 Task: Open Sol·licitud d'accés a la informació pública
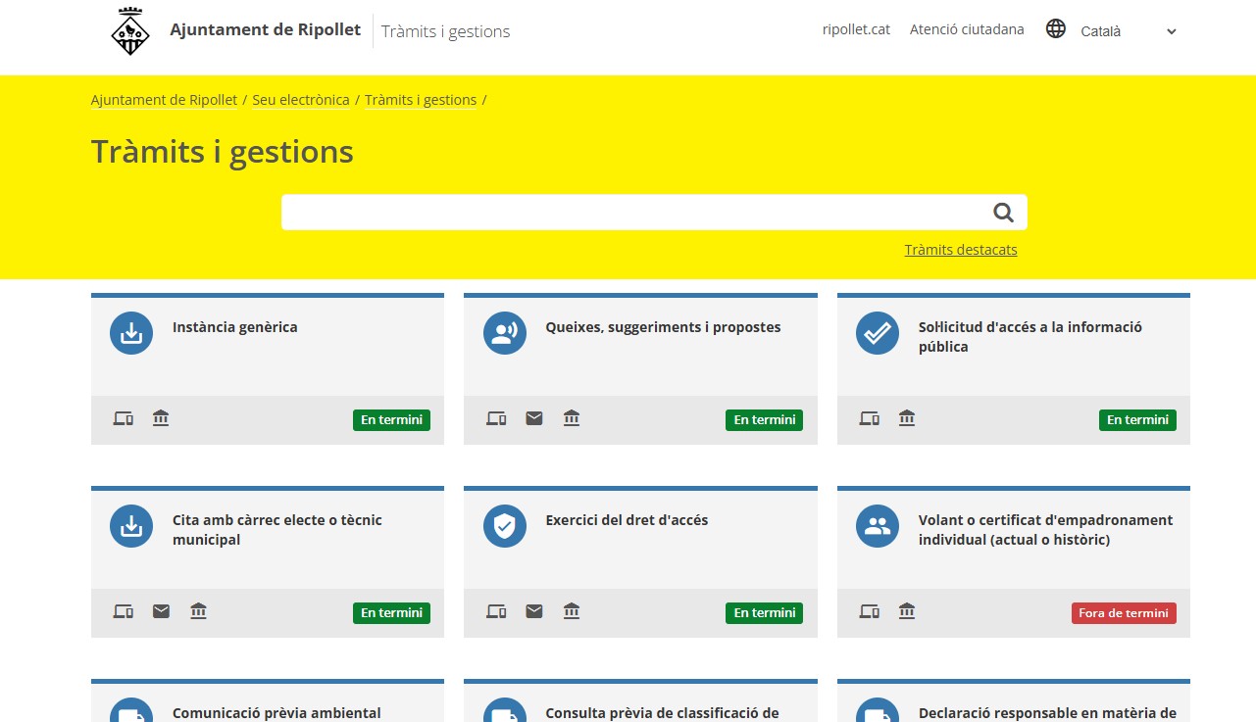(1030, 337)
